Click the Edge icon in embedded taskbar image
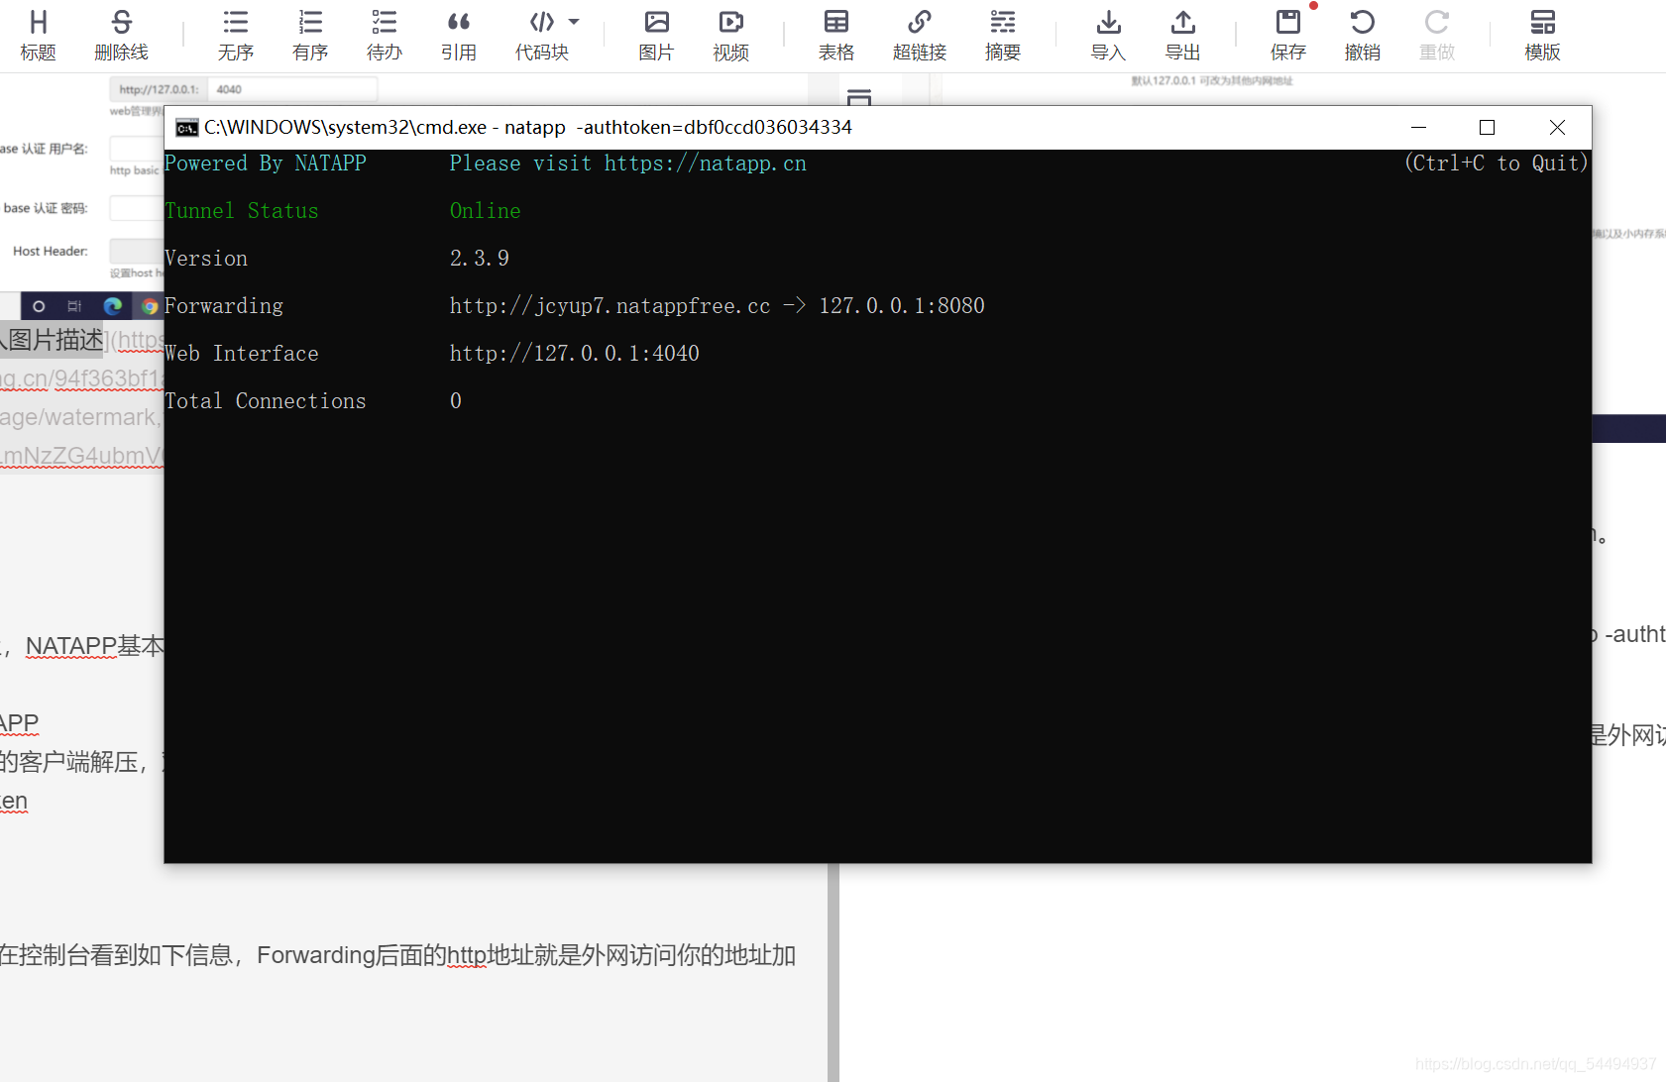 click(112, 306)
